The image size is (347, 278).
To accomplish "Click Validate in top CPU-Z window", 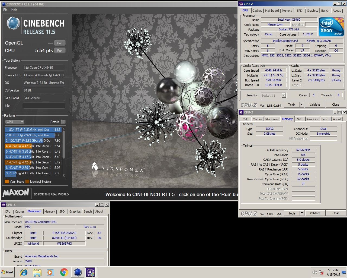I will 315,105.
